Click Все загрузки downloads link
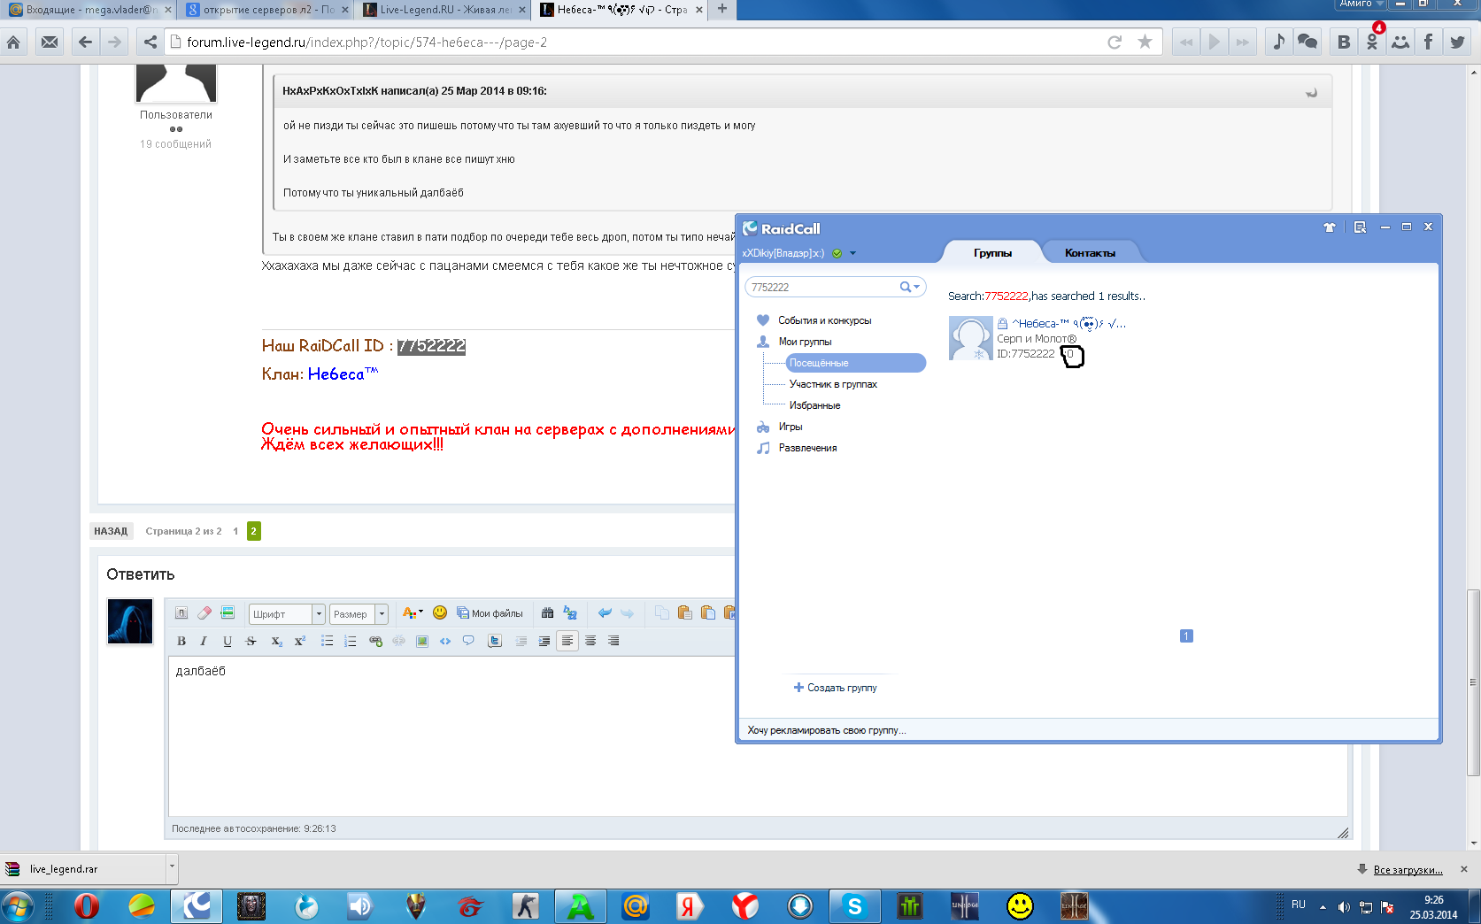The width and height of the screenshot is (1481, 924). pyautogui.click(x=1408, y=869)
